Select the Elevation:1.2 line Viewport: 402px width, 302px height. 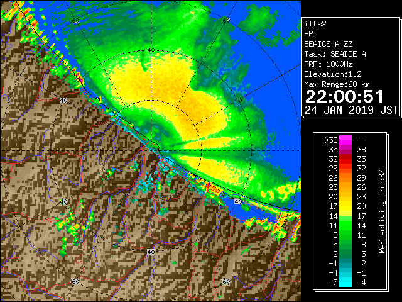(x=333, y=74)
